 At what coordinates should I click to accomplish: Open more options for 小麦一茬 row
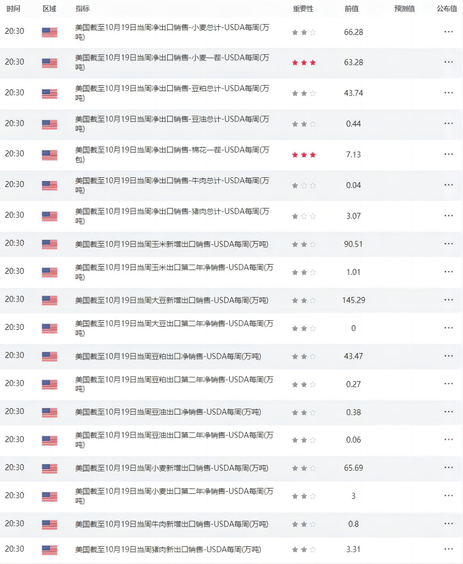[x=448, y=62]
